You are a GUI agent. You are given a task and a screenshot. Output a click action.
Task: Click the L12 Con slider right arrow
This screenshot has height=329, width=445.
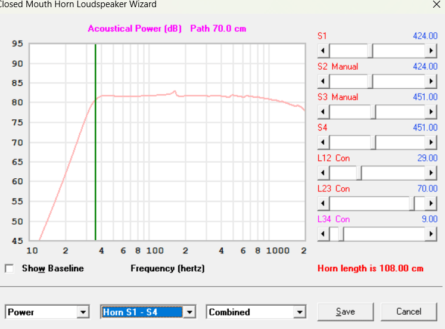431,173
